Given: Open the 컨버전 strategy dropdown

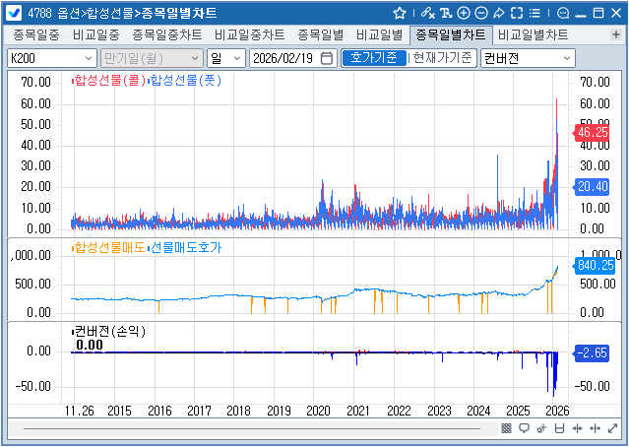Looking at the screenshot, I should pos(527,58).
